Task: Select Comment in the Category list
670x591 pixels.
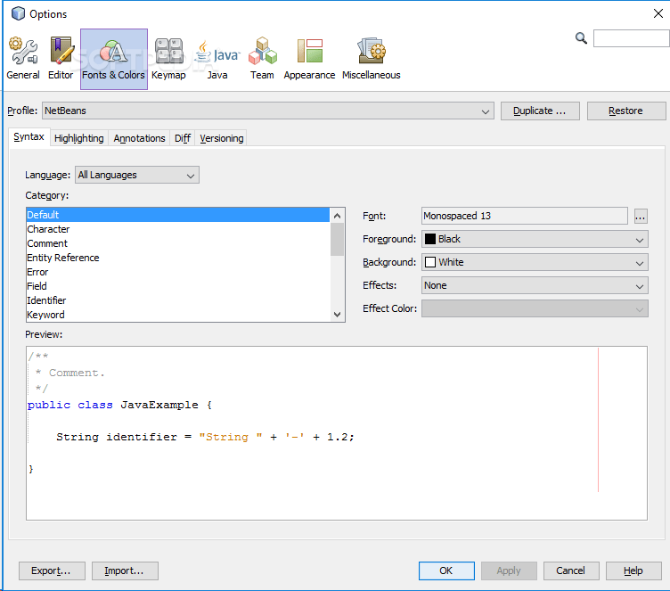Action: [178, 243]
